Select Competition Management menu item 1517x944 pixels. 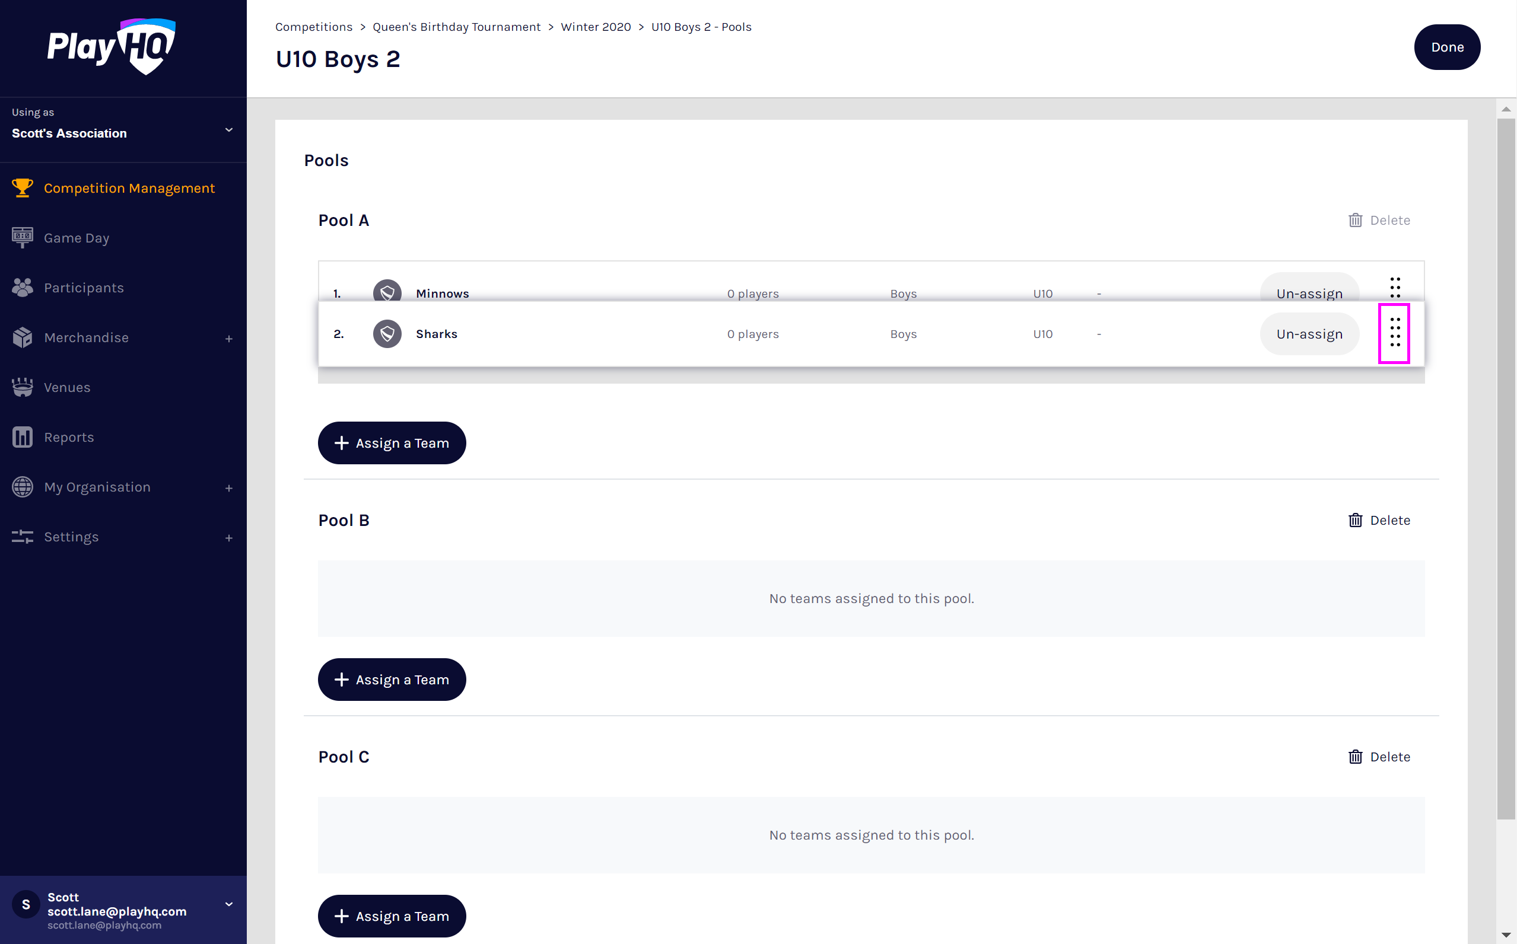[x=129, y=188]
